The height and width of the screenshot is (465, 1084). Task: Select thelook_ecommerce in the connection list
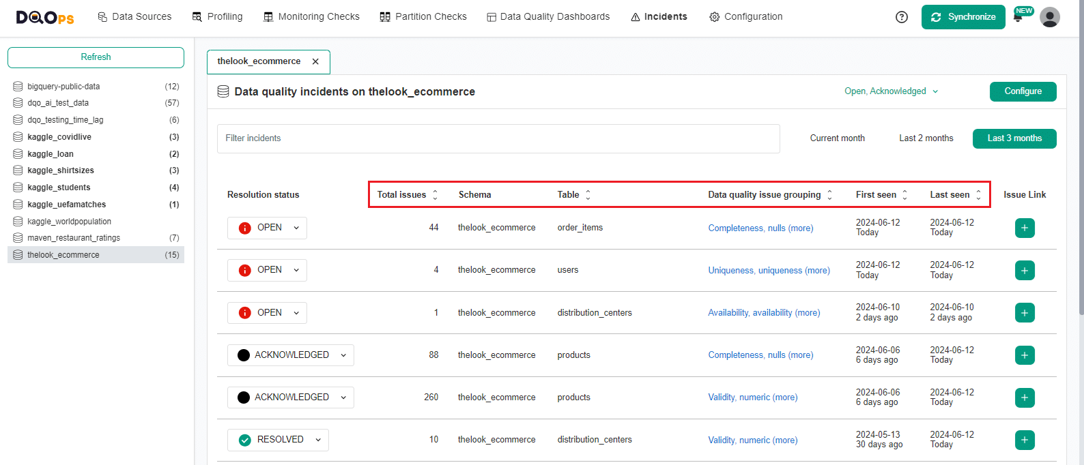pos(96,255)
